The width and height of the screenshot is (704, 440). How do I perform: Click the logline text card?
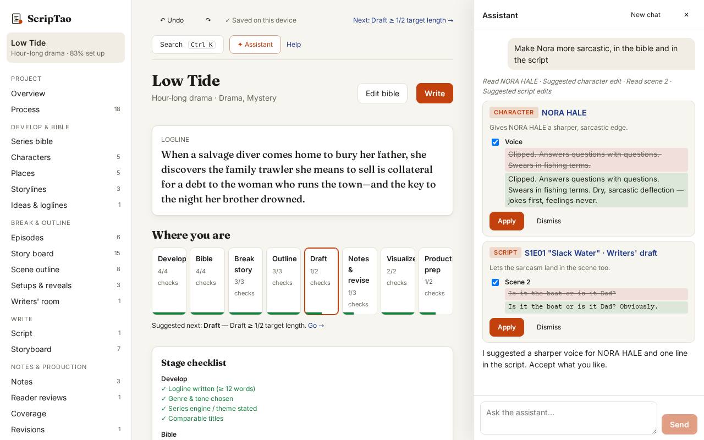(302, 170)
